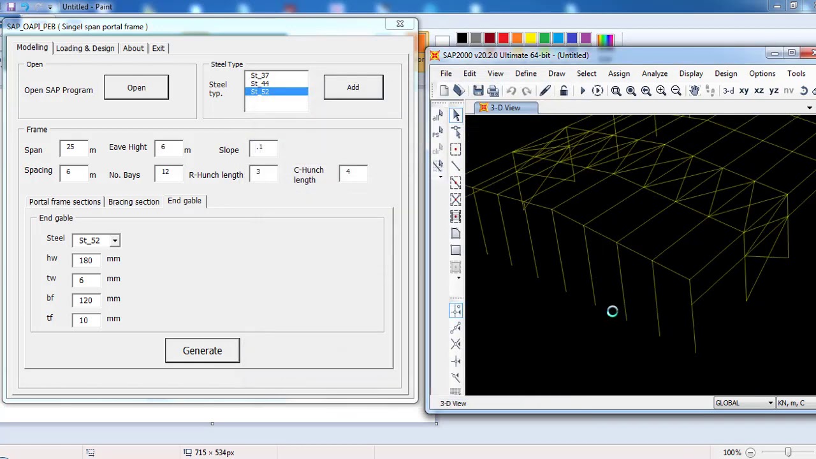Open the Customize Quick Access Toolbar arrow in Paint
Image resolution: width=816 pixels, height=459 pixels.
(50, 7)
